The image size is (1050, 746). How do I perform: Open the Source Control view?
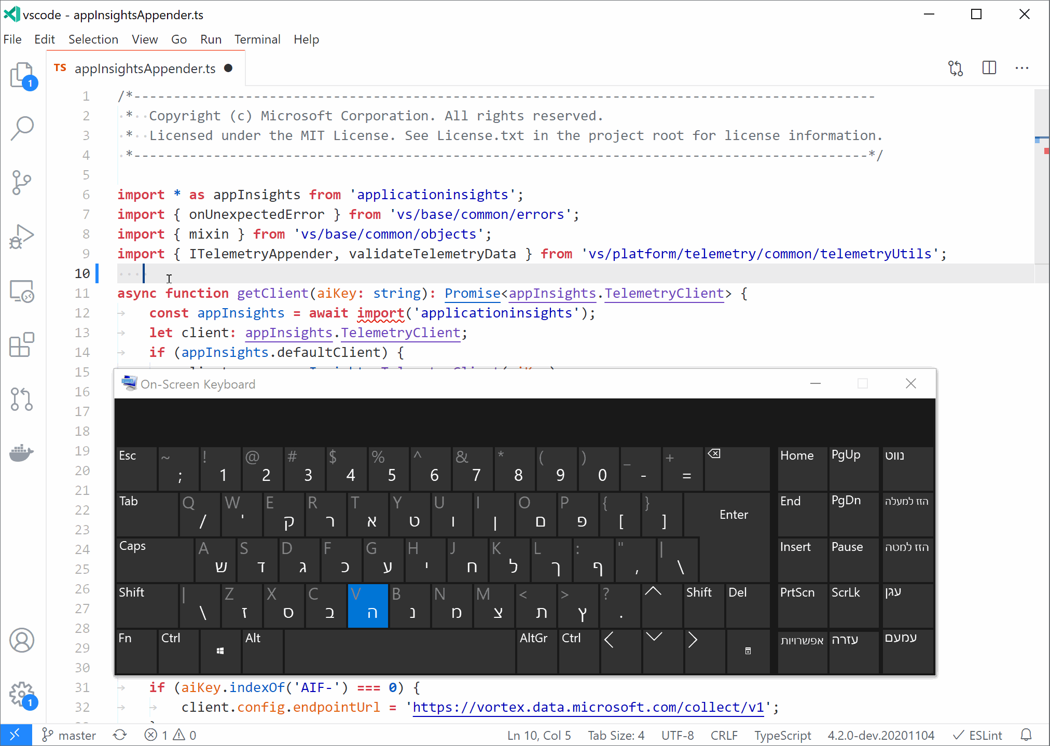[22, 182]
